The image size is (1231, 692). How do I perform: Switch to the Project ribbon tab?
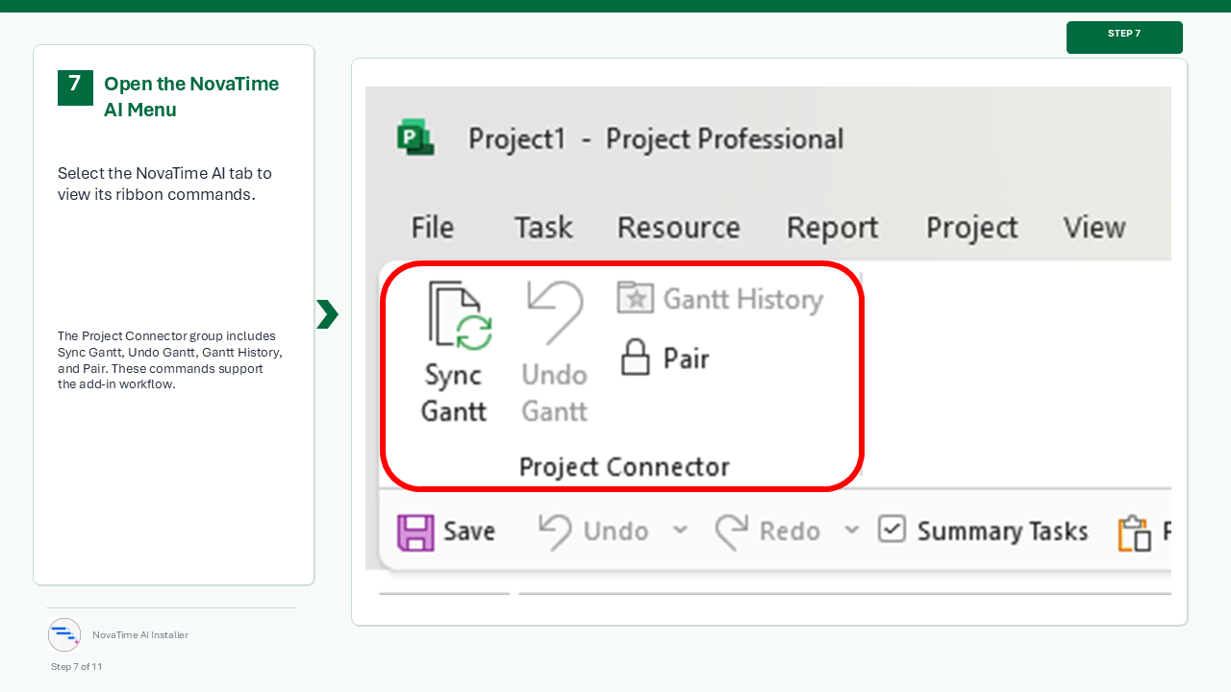click(971, 228)
